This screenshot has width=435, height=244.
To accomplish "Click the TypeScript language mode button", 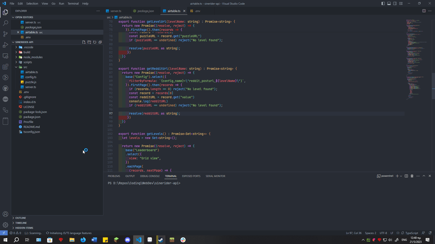I will tap(412, 233).
